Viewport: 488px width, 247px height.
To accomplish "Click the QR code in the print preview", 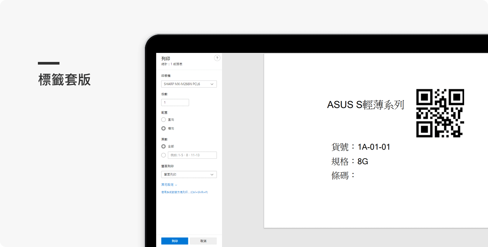I will [x=440, y=113].
